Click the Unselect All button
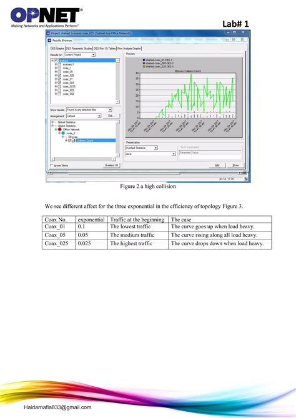The image size is (296, 418). 112,165
